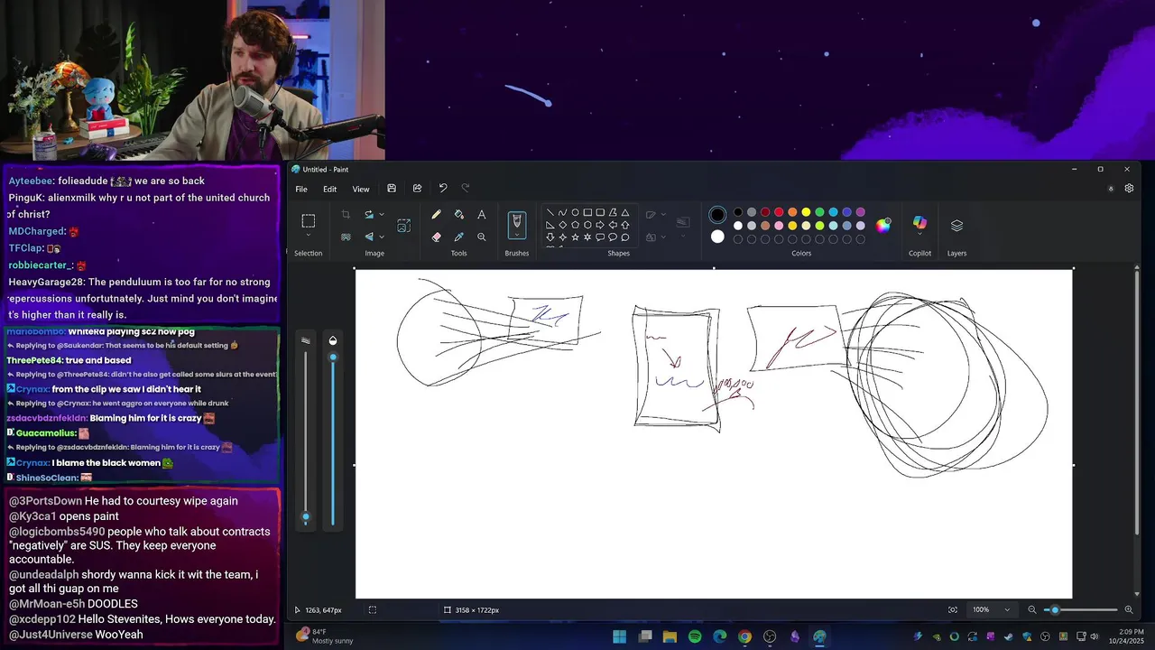Viewport: 1155px width, 650px height.
Task: Select the Oval shape
Action: (x=575, y=213)
